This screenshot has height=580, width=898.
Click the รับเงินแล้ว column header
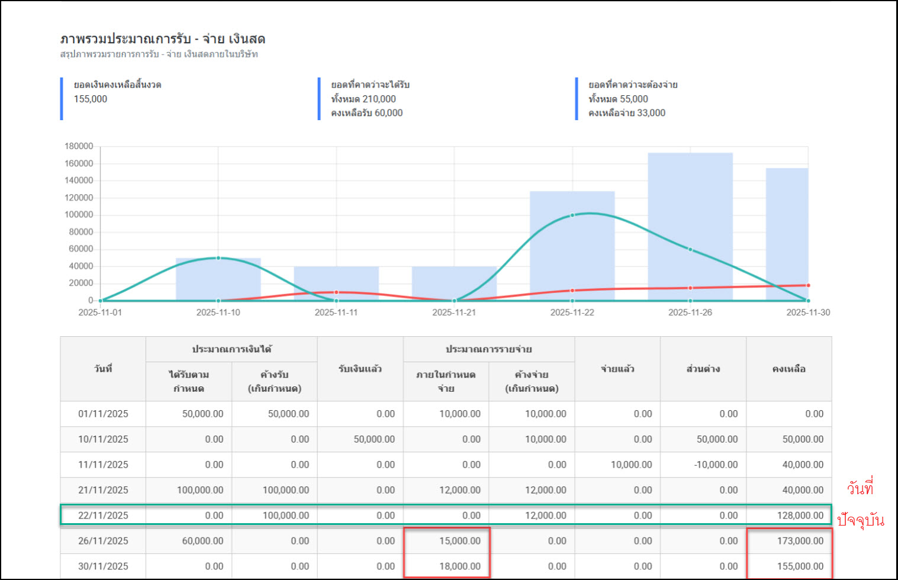pyautogui.click(x=360, y=369)
